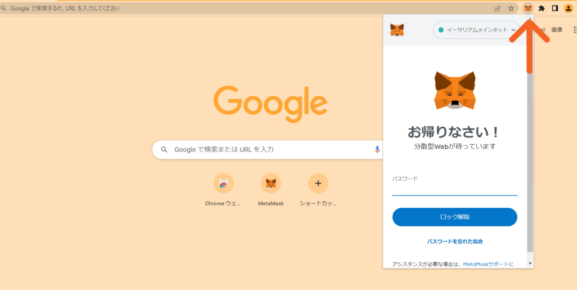The width and height of the screenshot is (577, 290).
Task: Click the 画像 link on Google page
Action: (557, 30)
